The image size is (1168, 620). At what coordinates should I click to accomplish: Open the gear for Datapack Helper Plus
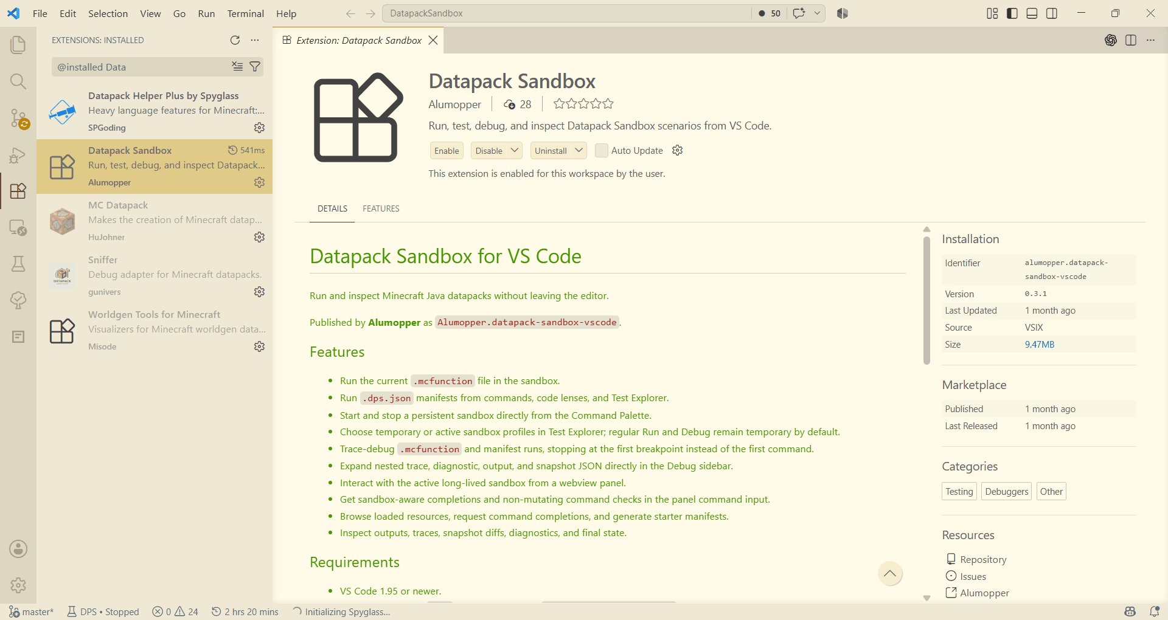click(260, 128)
